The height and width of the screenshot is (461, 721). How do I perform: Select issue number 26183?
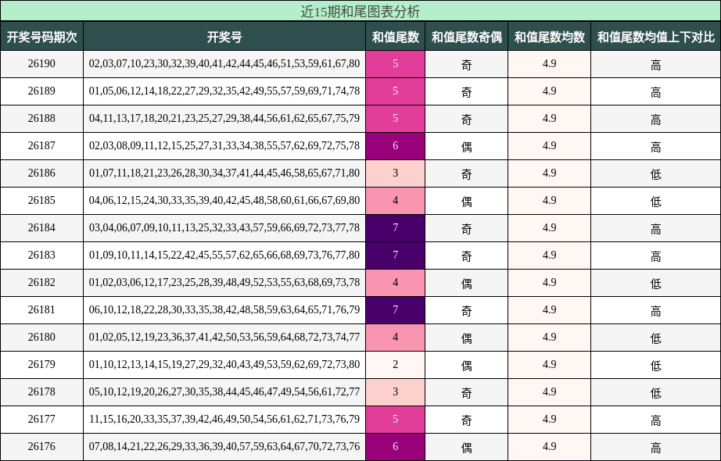[41, 255]
